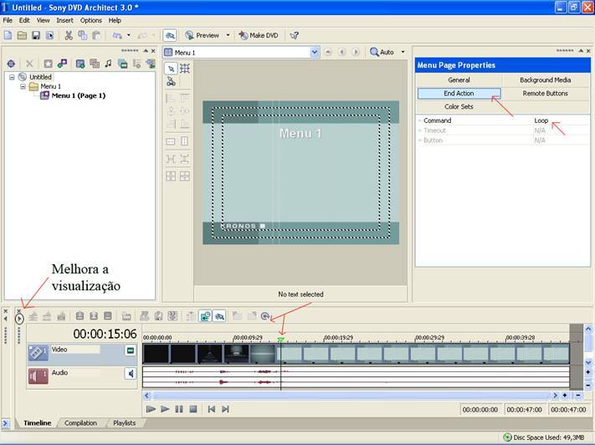Screen dimensions: 595x445
Task: Click the Command property row label
Action: [x=437, y=120]
